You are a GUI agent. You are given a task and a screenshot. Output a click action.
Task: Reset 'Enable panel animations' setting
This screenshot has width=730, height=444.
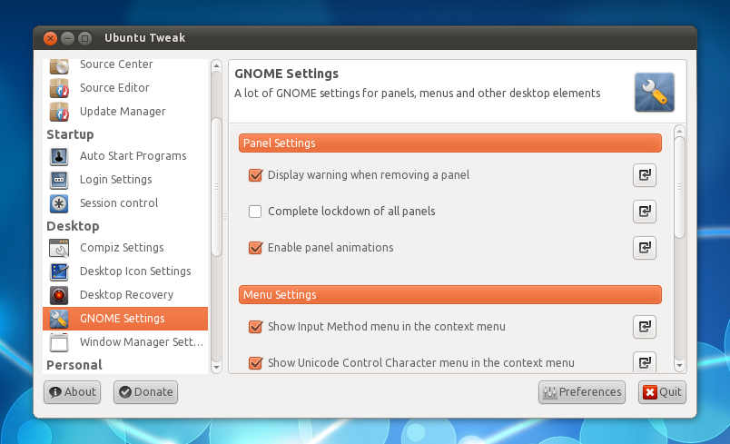coord(645,248)
